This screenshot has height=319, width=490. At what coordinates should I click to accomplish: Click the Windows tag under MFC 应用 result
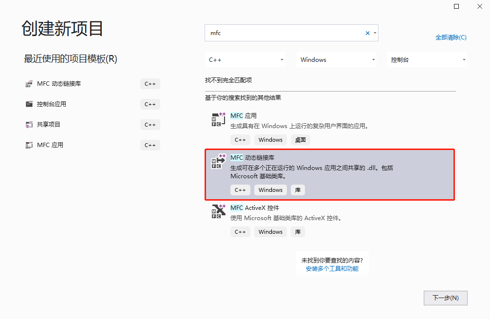pos(270,140)
